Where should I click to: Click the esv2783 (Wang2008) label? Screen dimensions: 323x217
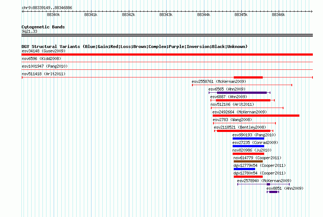click(232, 120)
